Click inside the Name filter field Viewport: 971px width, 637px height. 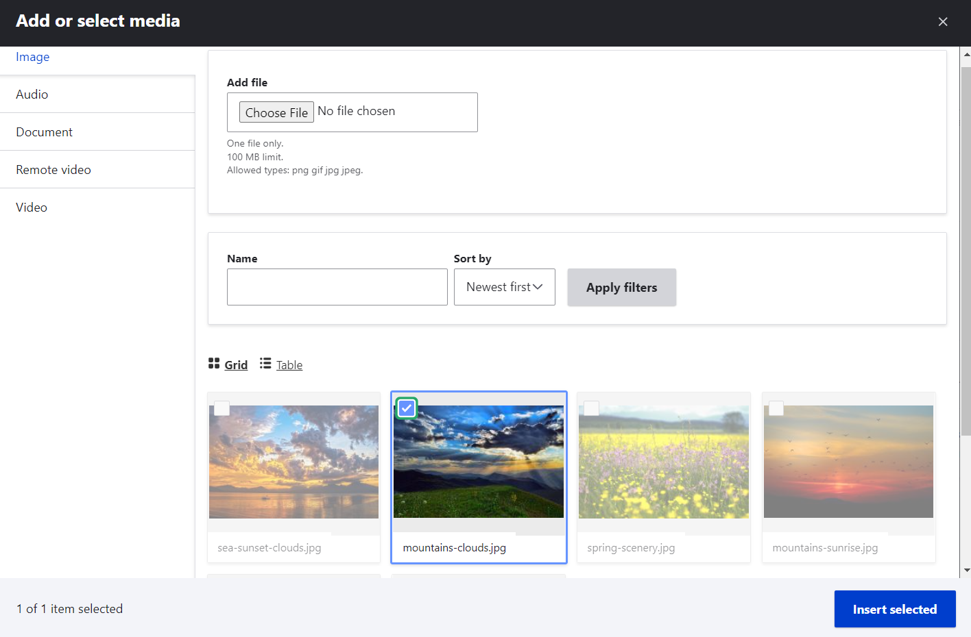coord(337,286)
